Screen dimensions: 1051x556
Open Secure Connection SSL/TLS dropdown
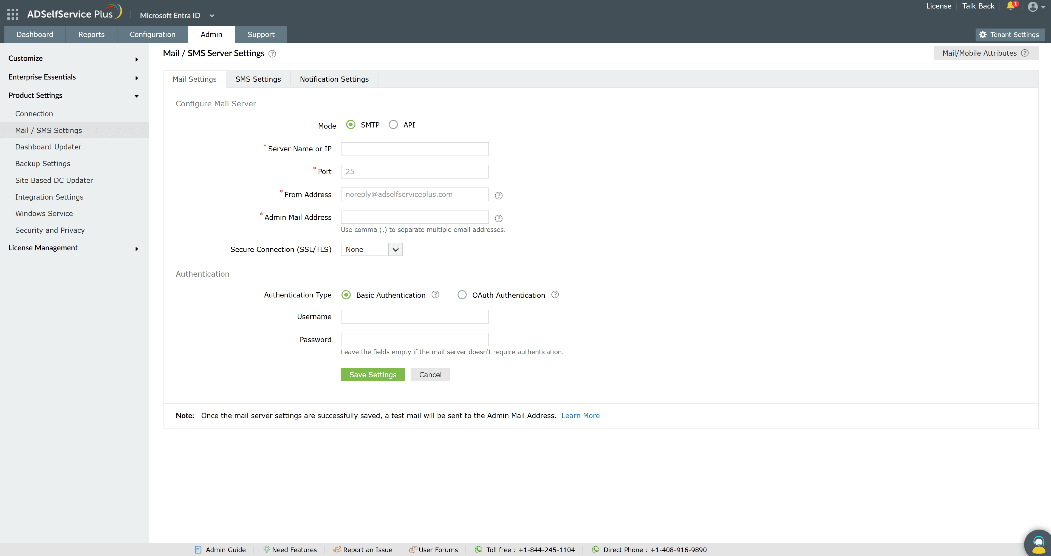coord(372,249)
